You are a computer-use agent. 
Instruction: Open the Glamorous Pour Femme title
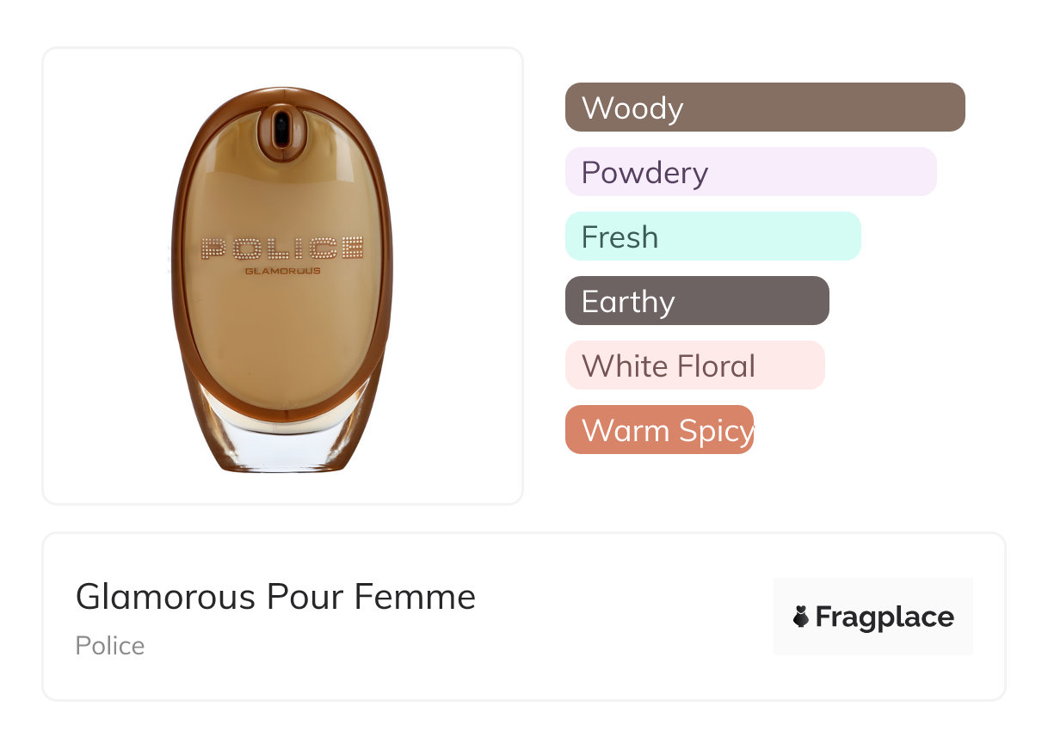[275, 597]
